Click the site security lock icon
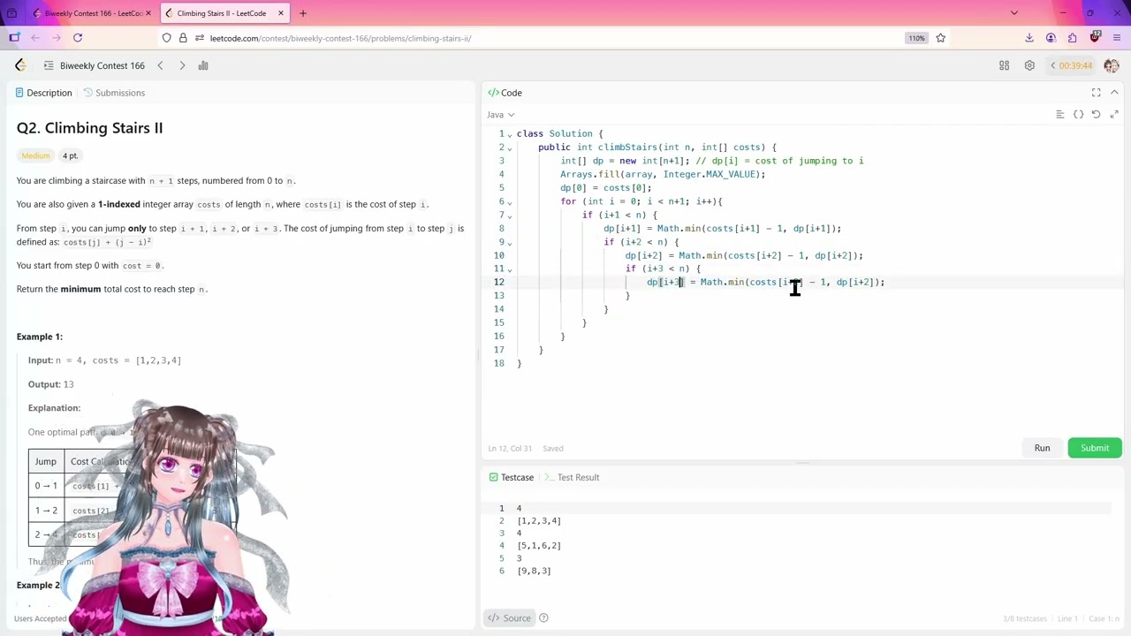Screen dimensions: 1131x636 click(x=183, y=38)
